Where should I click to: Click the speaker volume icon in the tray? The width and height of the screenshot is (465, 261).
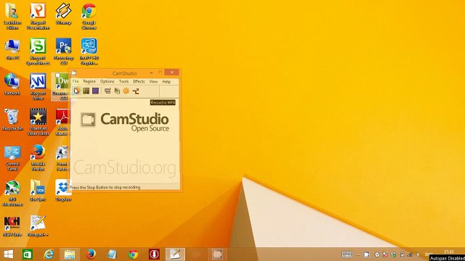(x=418, y=254)
